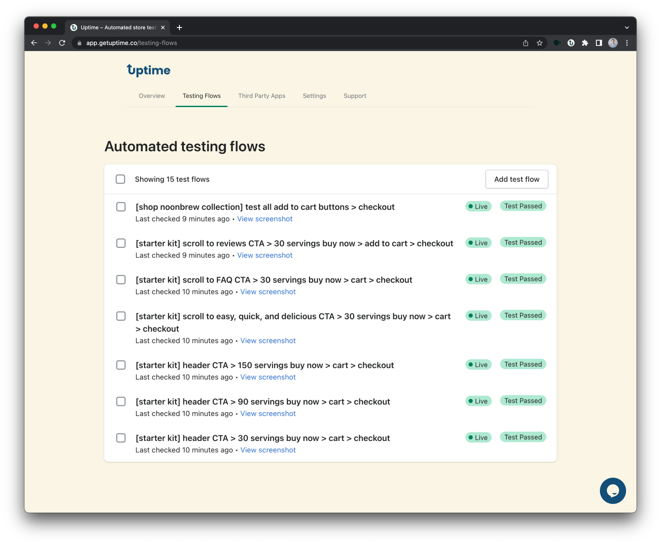Open the shop noonbrew collection flow title

265,207
